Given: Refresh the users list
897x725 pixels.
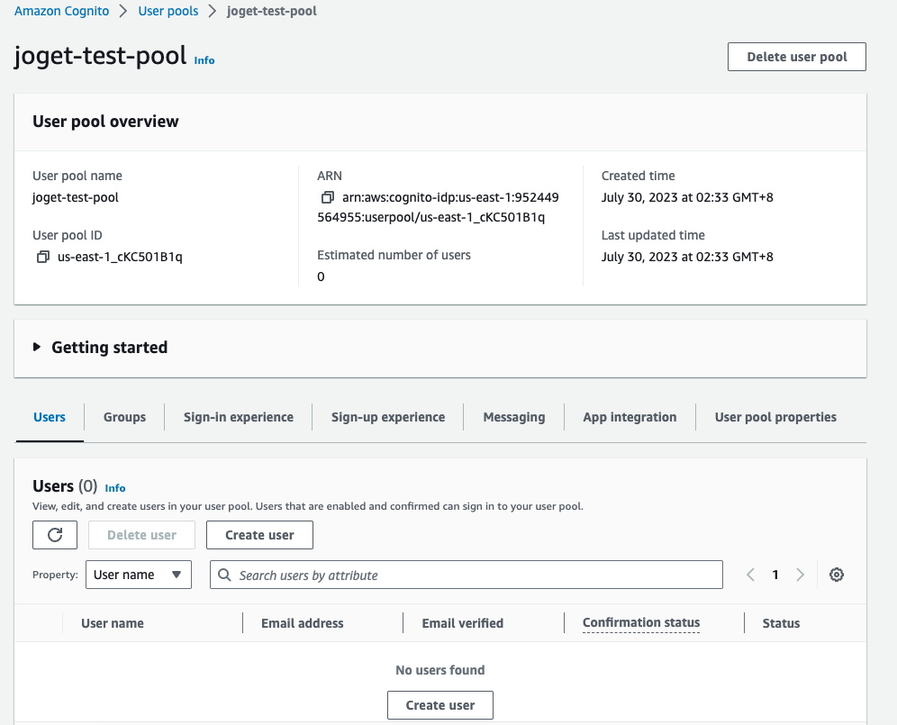Looking at the screenshot, I should click(55, 535).
